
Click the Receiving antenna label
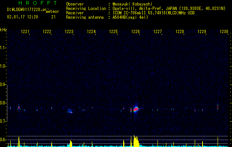point(85,17)
